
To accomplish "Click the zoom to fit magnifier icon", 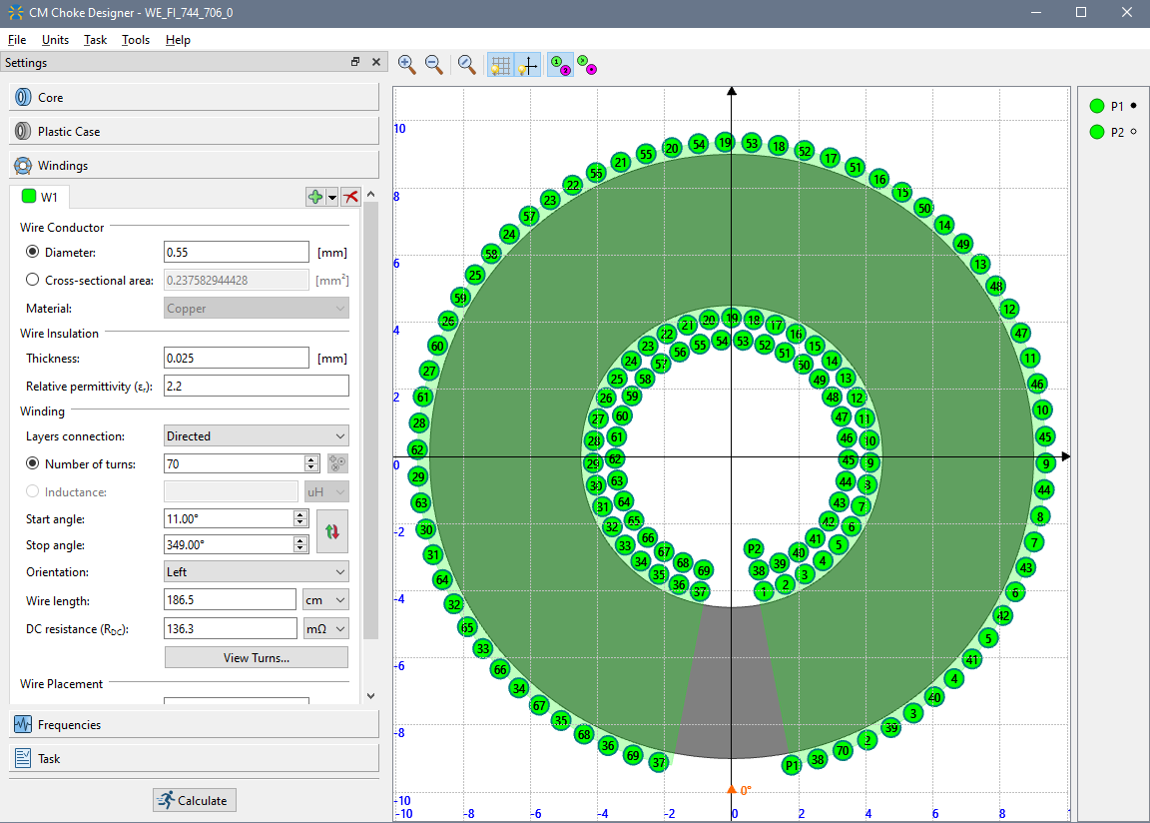I will pyautogui.click(x=466, y=65).
